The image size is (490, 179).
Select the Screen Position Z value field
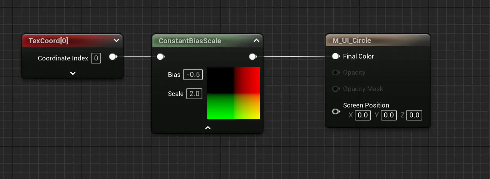coord(414,115)
